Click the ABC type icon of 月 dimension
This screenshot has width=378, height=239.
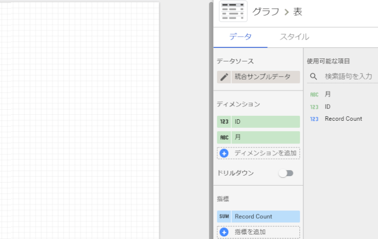[x=224, y=137]
